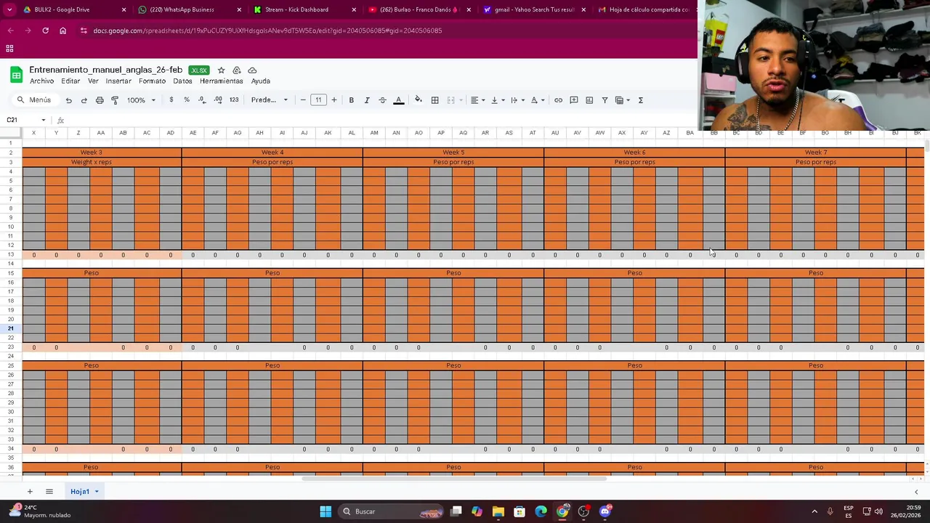Toggle strikethrough formatting
The width and height of the screenshot is (930, 523).
pyautogui.click(x=382, y=100)
